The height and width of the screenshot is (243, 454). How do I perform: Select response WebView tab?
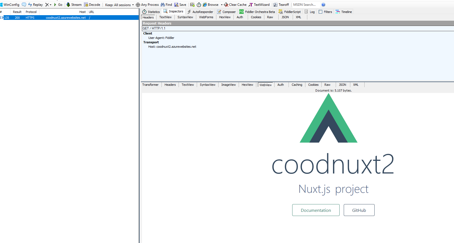pyautogui.click(x=265, y=85)
